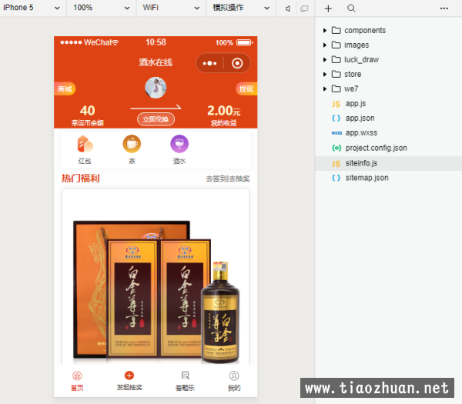
Task: Expand the luck_draw folder
Action: tap(325, 60)
